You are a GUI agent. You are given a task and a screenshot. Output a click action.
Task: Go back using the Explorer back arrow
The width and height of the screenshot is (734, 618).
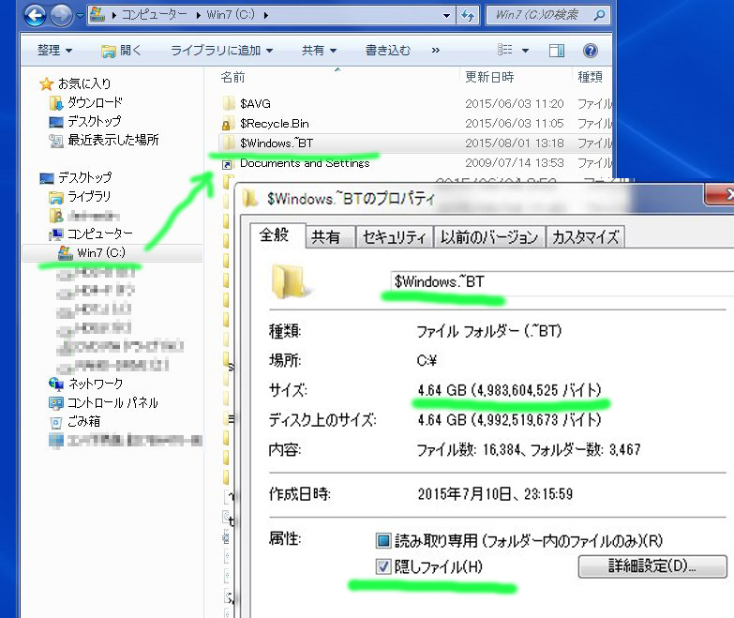tap(35, 15)
